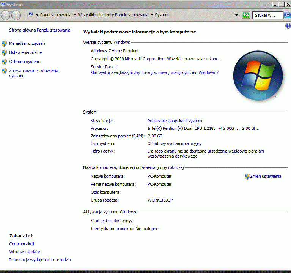This screenshot has width=291, height=273.
Task: Click the processor value Intel(R) Pentium(R) Dual
Action: coord(203,128)
